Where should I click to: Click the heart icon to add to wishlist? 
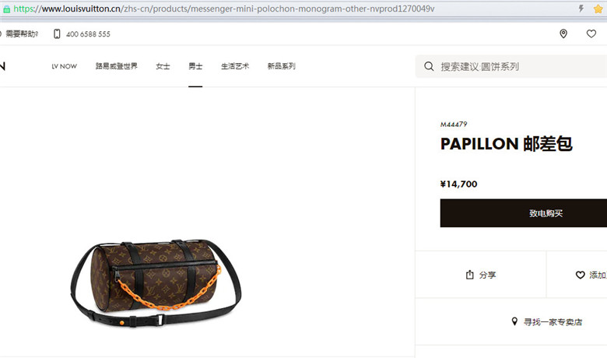[580, 275]
